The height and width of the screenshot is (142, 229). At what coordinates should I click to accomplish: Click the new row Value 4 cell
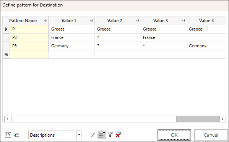click(206, 55)
